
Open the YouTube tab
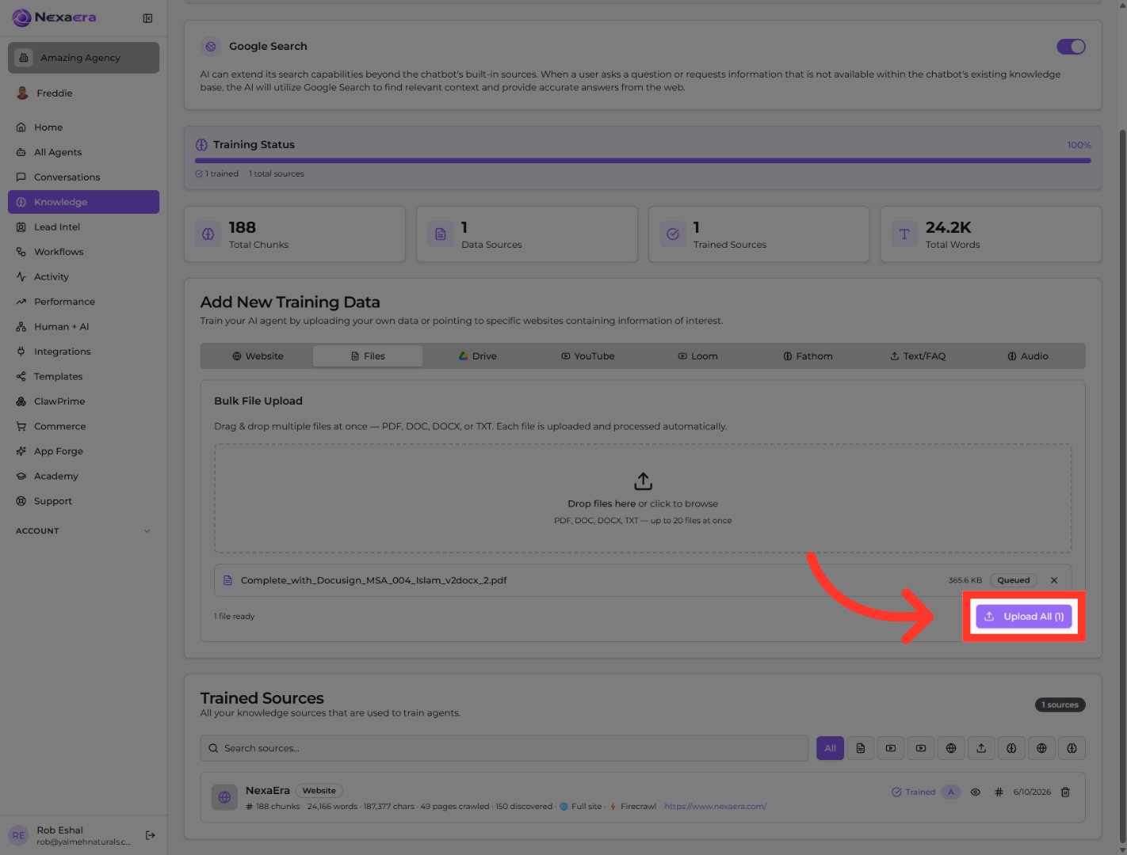click(588, 356)
